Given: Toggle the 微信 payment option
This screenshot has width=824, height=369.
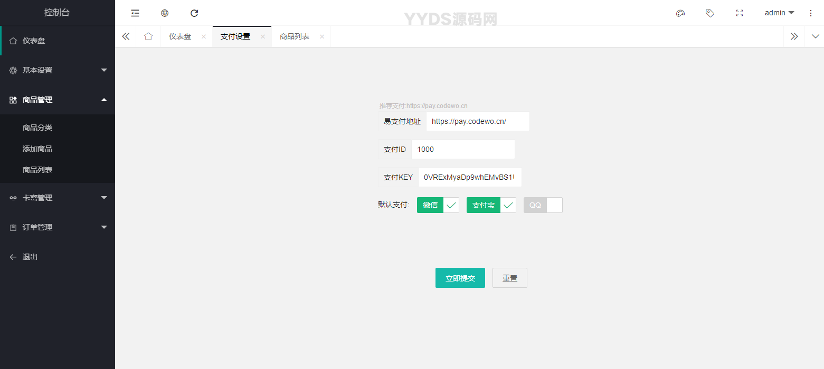Looking at the screenshot, I should tap(438, 205).
